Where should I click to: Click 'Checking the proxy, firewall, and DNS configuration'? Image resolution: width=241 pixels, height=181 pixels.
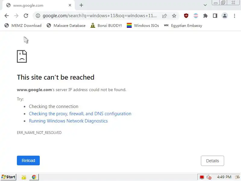[80, 114]
